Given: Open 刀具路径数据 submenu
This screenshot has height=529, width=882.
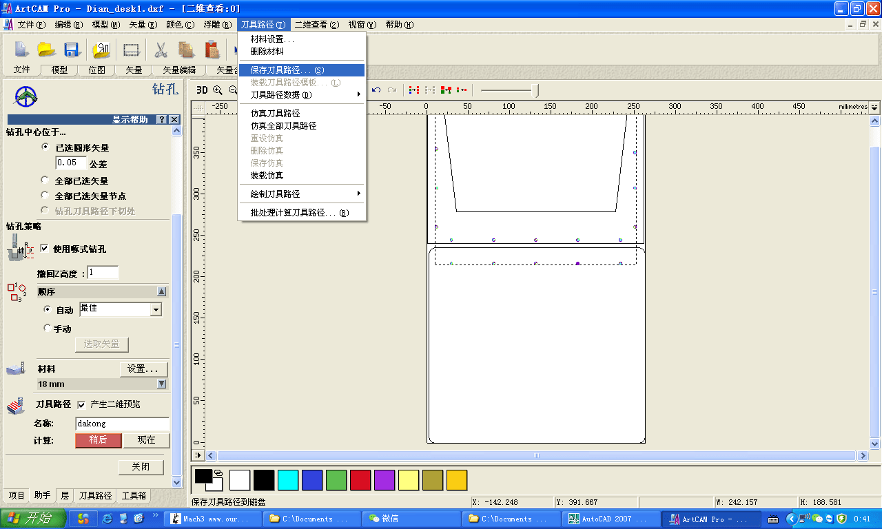Looking at the screenshot, I should [301, 94].
